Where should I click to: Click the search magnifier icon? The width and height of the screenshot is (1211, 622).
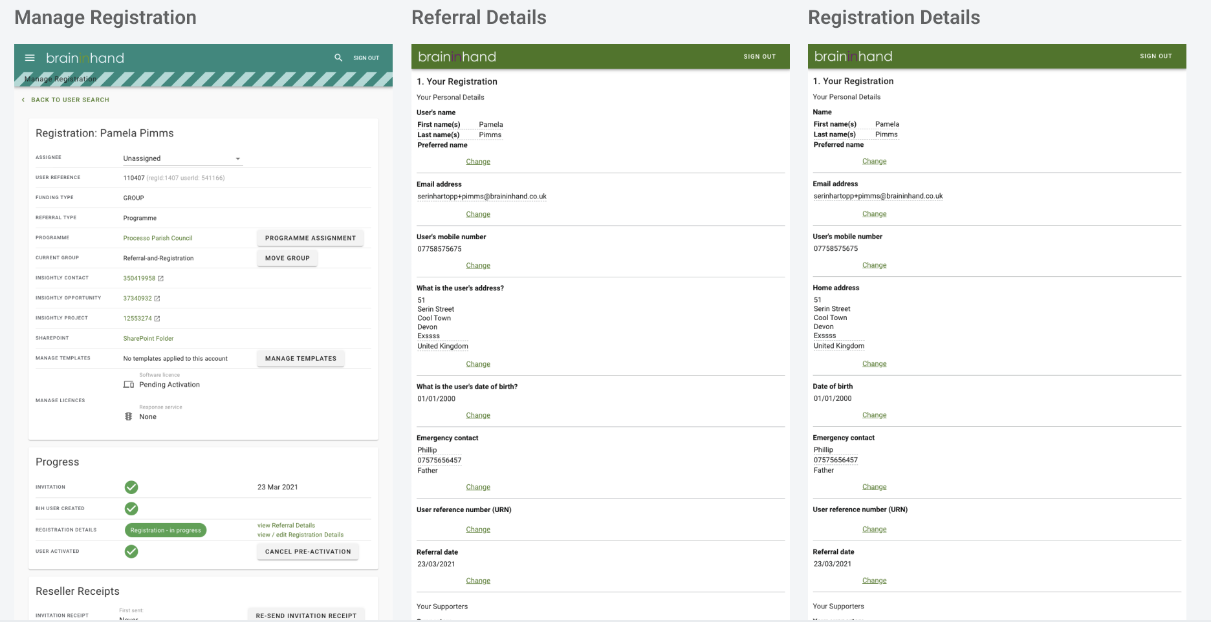click(x=338, y=58)
